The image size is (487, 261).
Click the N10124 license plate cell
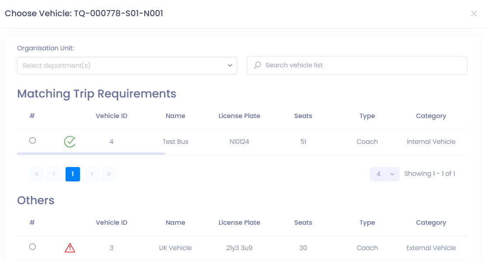(239, 142)
